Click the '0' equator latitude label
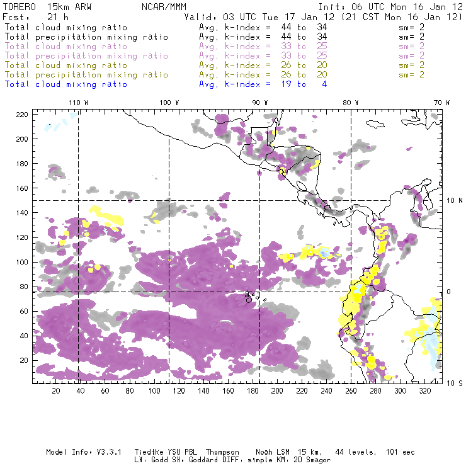The width and height of the screenshot is (466, 466). [449, 292]
